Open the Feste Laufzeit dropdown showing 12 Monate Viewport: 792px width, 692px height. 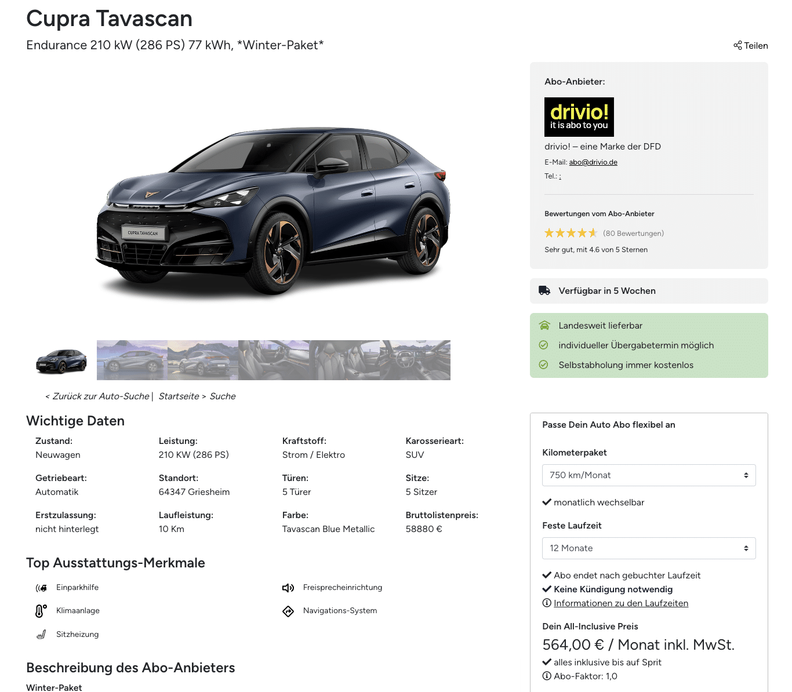click(x=649, y=548)
